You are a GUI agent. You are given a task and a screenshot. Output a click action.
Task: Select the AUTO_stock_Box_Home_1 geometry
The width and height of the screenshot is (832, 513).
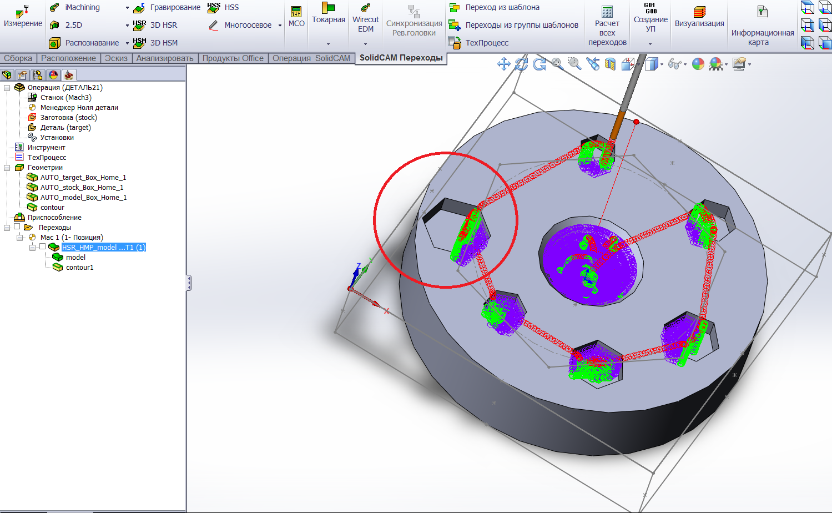point(75,187)
